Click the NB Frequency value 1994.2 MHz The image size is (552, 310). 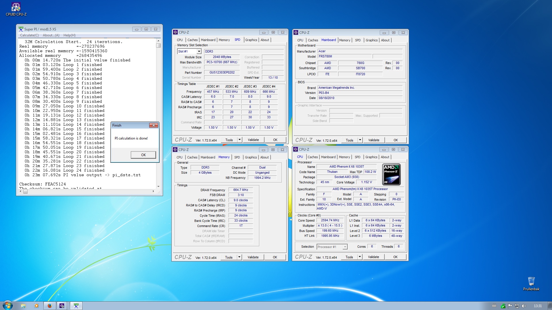click(x=262, y=178)
